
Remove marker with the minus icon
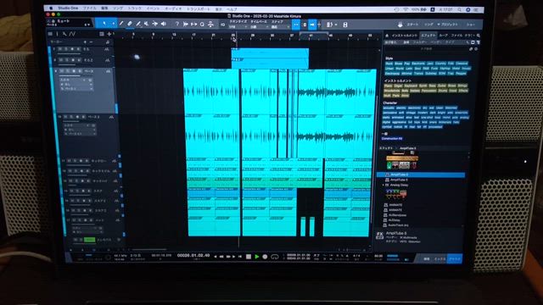pyautogui.click(x=91, y=42)
